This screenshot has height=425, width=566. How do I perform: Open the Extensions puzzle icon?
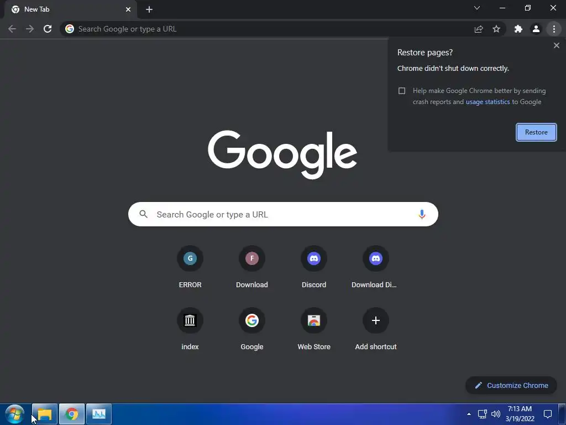518,29
